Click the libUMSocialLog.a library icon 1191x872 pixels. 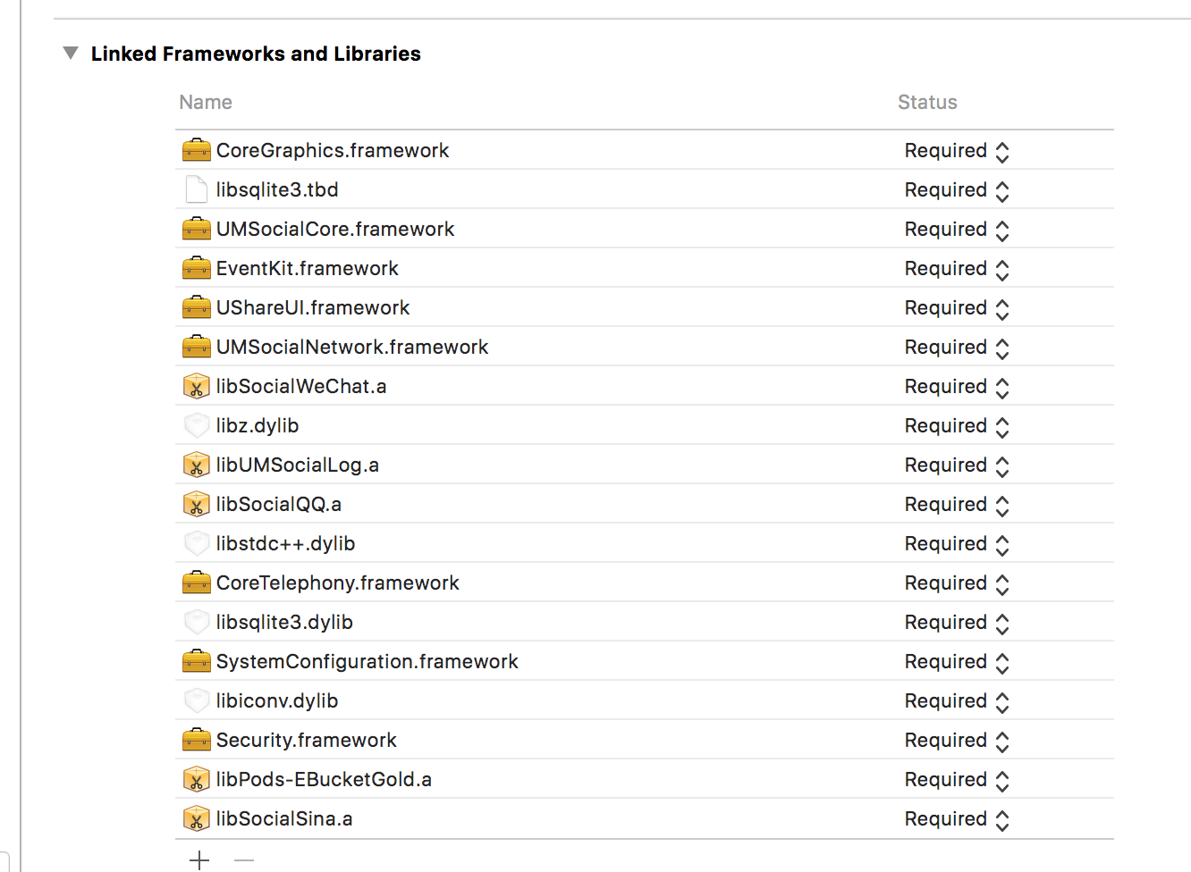pyautogui.click(x=197, y=465)
